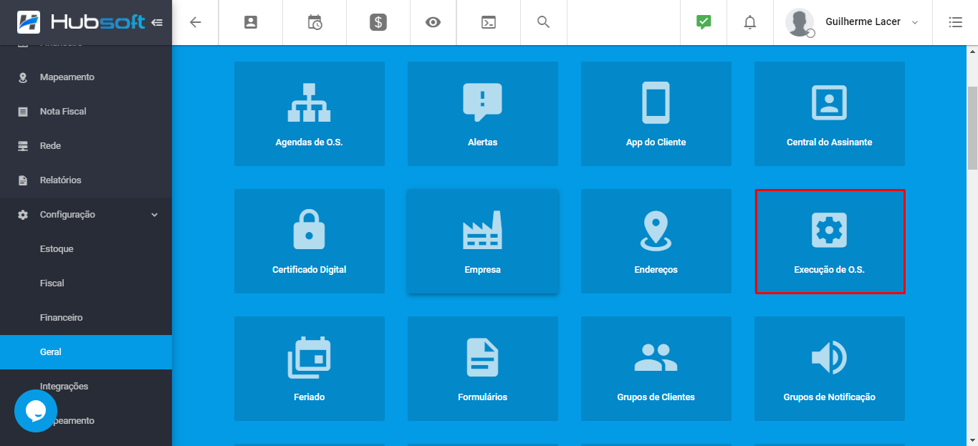Open the Agendas de O.S. configuration
This screenshot has width=978, height=446.
[x=309, y=113]
